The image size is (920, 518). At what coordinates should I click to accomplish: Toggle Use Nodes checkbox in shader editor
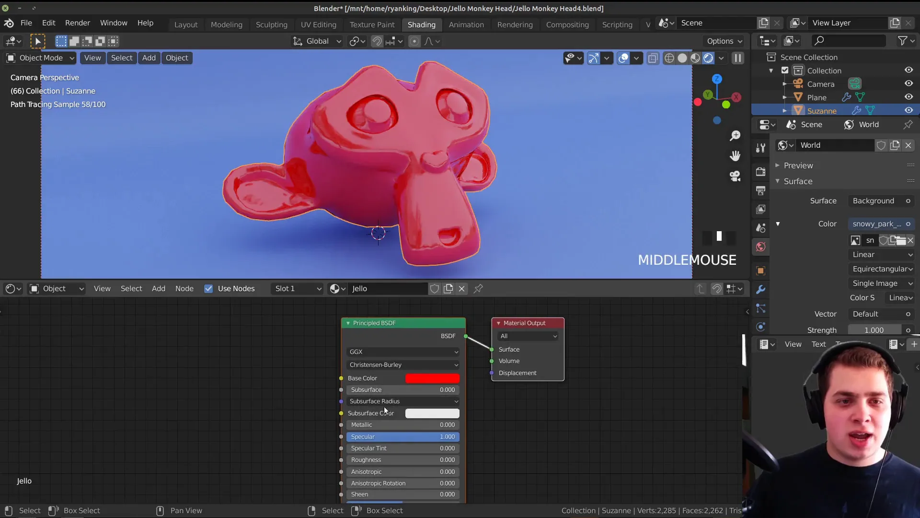208,288
